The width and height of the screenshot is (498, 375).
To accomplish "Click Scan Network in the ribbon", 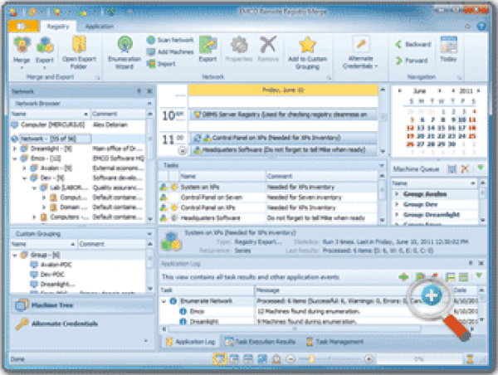I will (170, 40).
